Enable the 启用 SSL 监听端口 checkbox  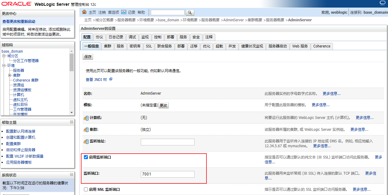pyautogui.click(x=86, y=190)
